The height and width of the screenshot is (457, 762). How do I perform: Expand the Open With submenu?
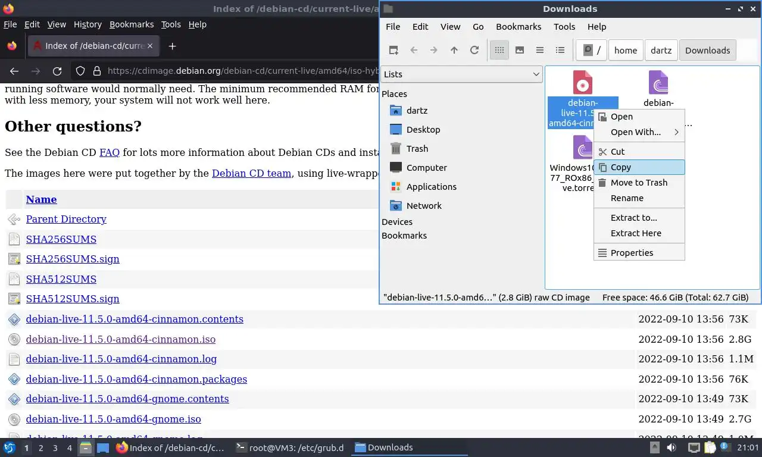639,132
